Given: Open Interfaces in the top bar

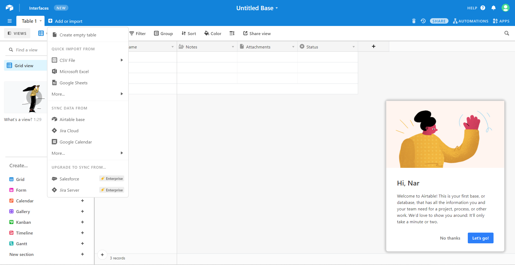Looking at the screenshot, I should pos(39,8).
